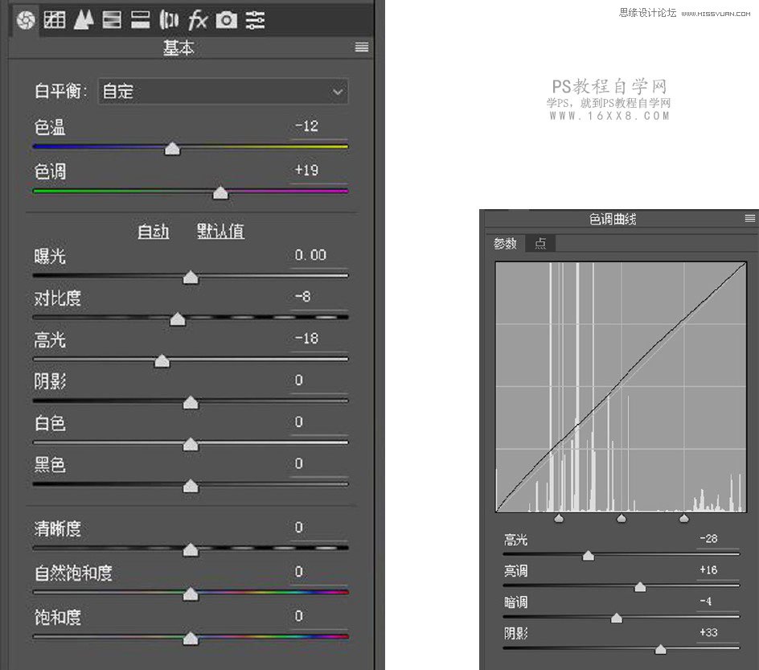The height and width of the screenshot is (670, 759).
Task: Switch to the 点 curve tab
Action: 540,244
